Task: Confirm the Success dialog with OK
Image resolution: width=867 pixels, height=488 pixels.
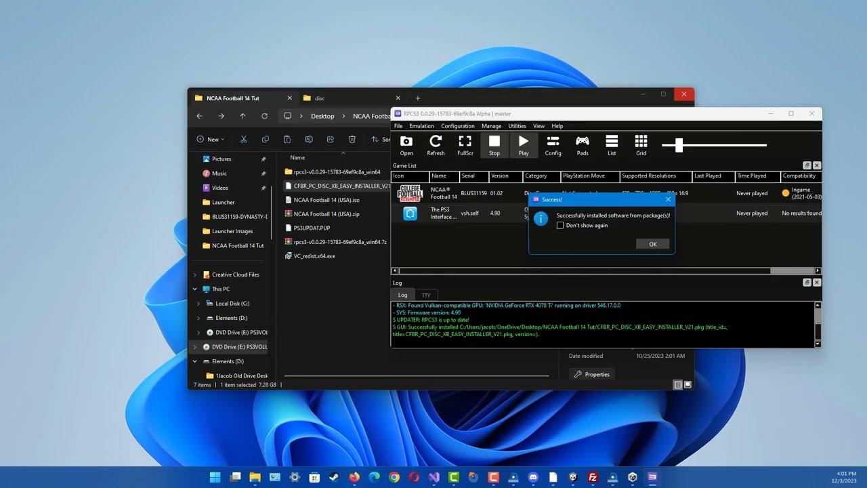Action: [x=653, y=244]
